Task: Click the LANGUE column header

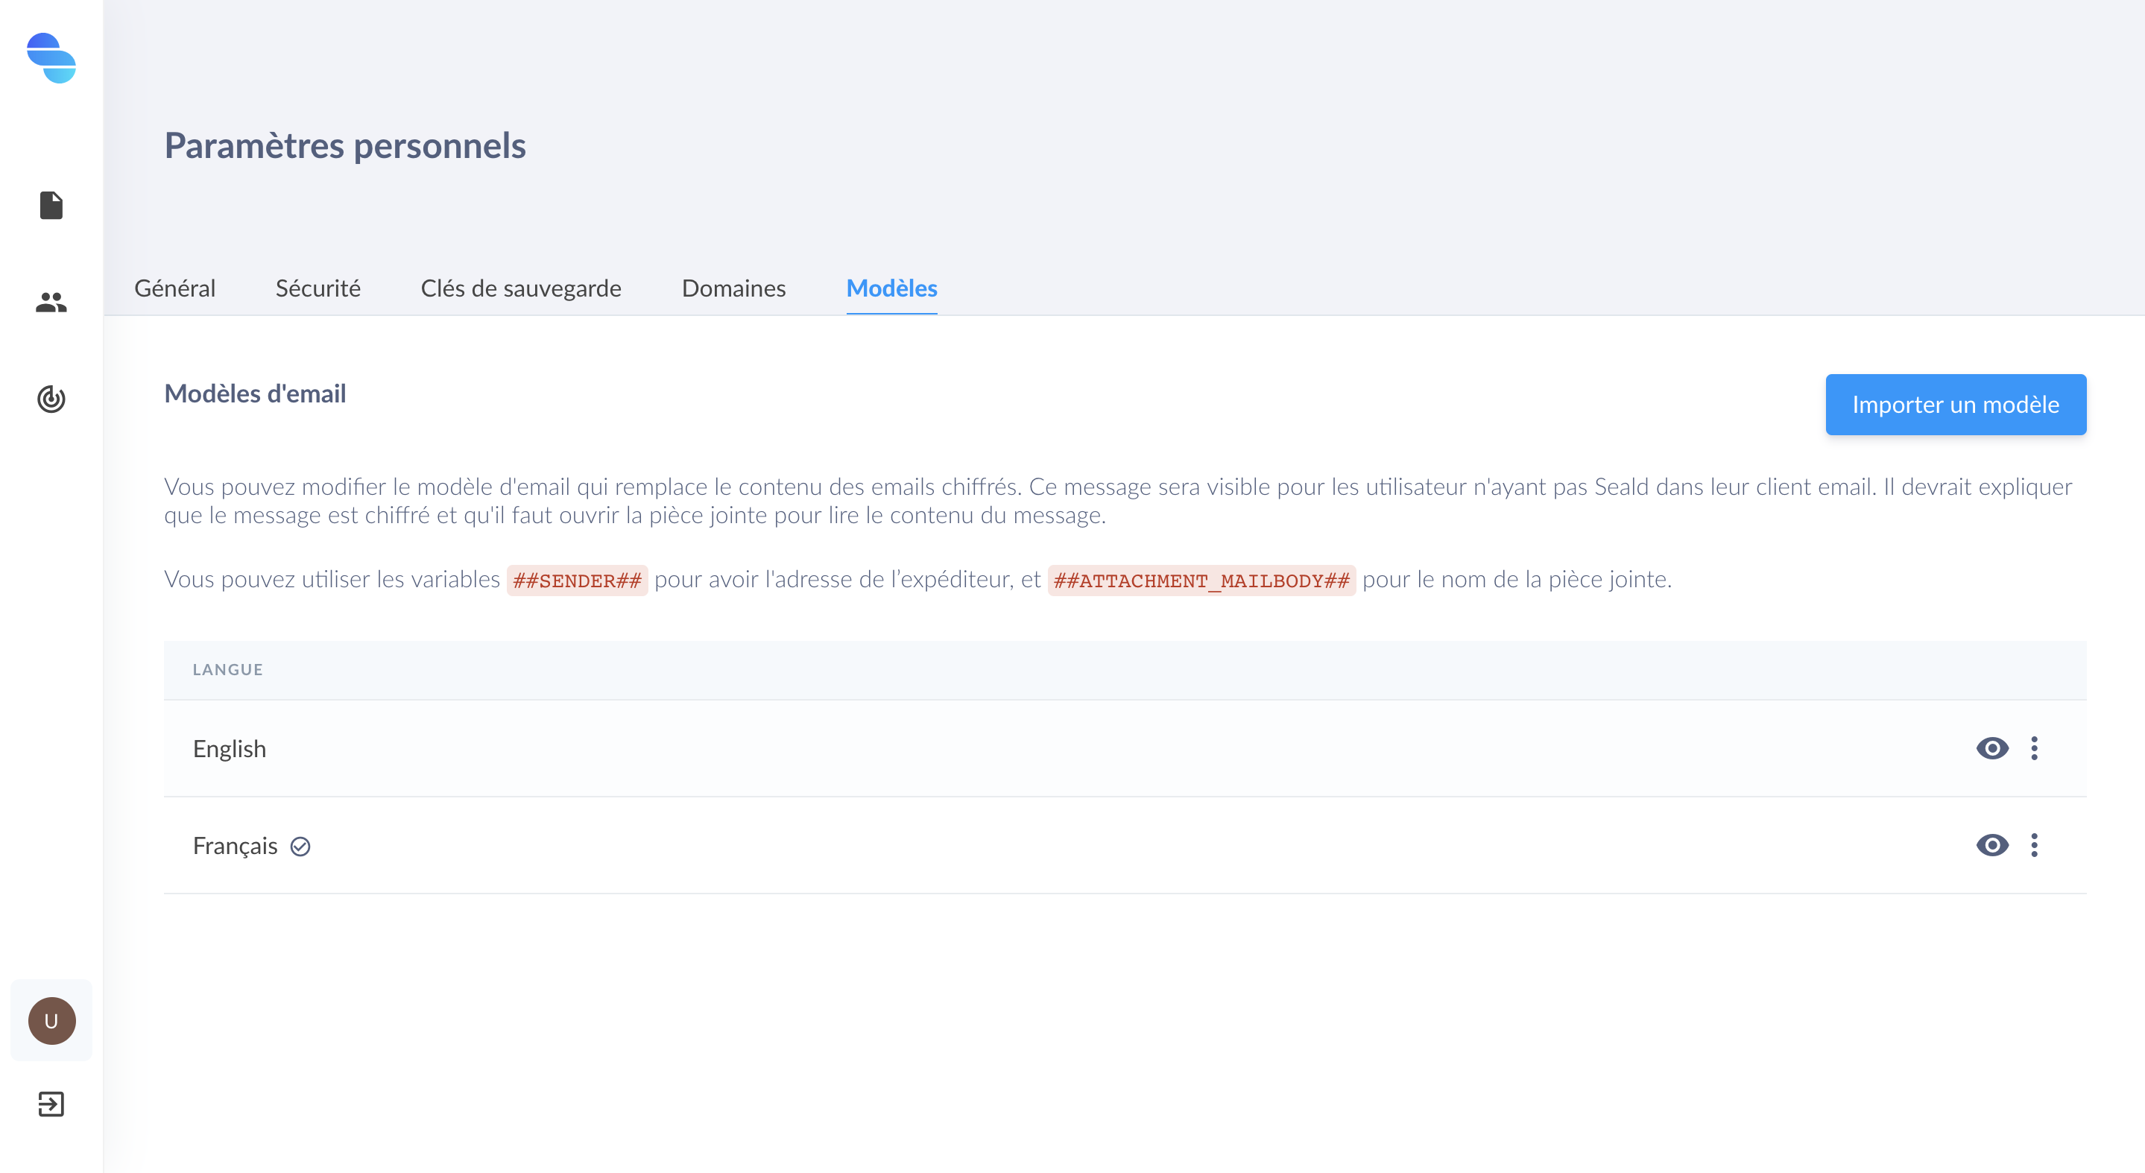Action: coord(227,669)
